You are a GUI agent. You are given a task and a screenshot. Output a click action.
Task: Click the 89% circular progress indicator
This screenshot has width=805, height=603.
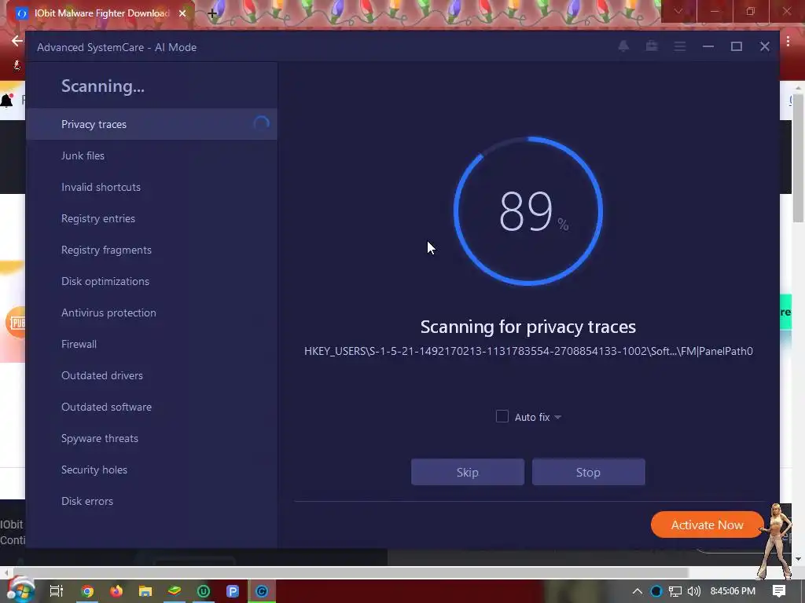(528, 210)
